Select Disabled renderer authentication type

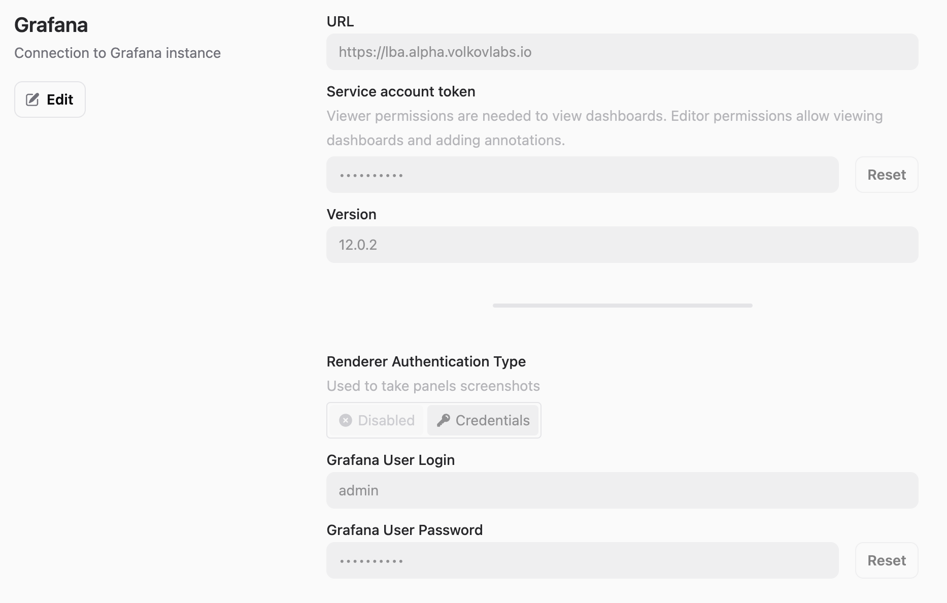point(377,420)
